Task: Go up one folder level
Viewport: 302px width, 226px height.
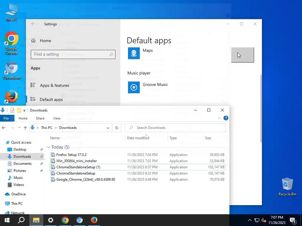Action: tap(25, 128)
